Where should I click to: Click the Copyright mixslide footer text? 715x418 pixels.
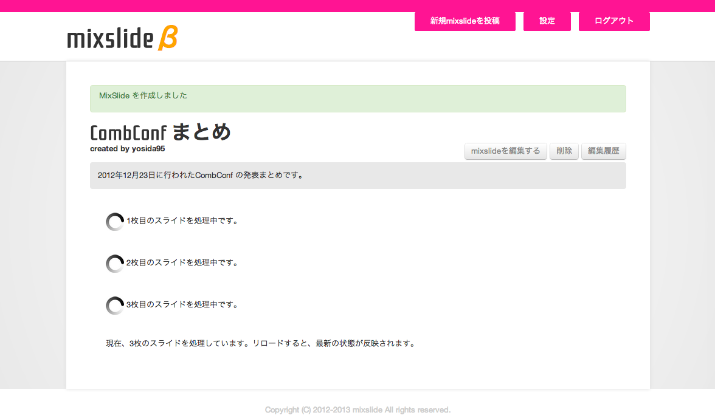point(357,410)
